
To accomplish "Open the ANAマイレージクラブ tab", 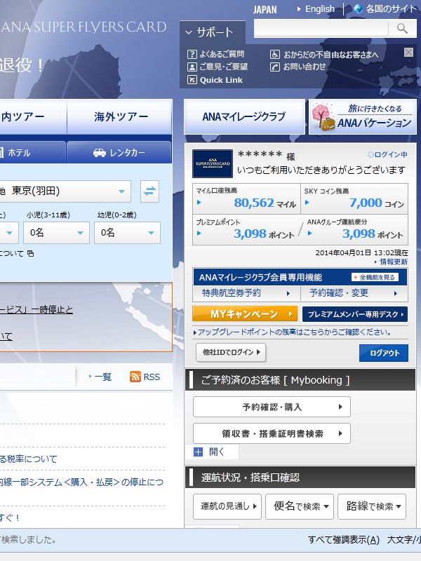I will click(244, 116).
